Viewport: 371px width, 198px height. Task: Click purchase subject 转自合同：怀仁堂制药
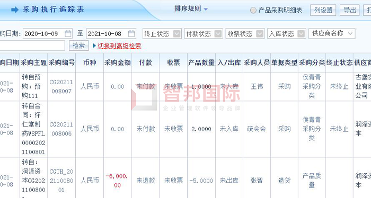33,129
